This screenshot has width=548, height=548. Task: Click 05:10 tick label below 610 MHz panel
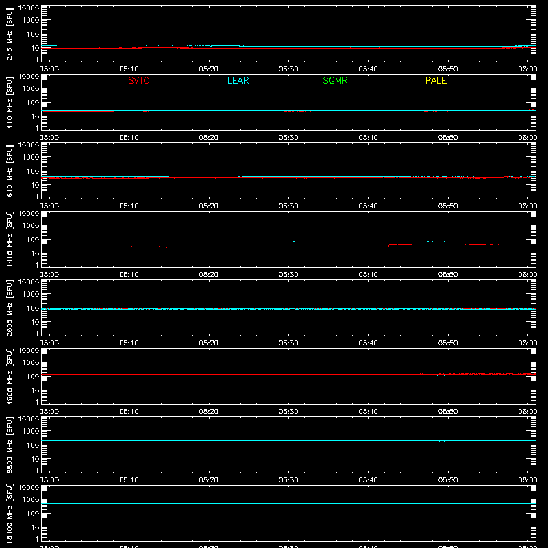129,206
